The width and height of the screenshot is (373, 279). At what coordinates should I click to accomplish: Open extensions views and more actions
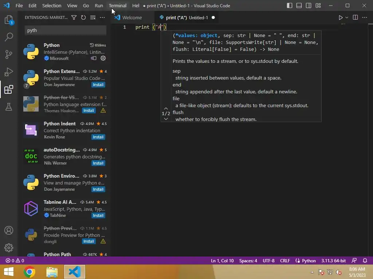(x=102, y=17)
